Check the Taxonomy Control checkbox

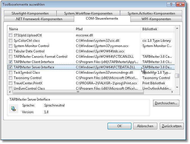(x=11, y=78)
